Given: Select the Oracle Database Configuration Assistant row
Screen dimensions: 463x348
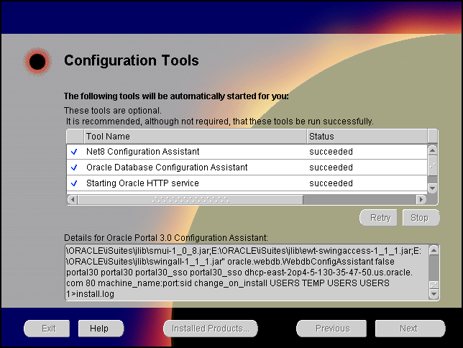Looking at the screenshot, I should point(247,168).
